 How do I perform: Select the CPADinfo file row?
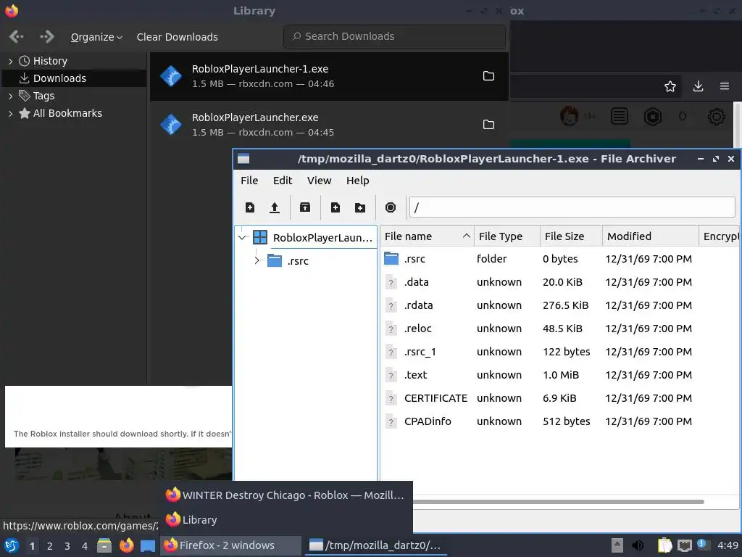(x=560, y=421)
